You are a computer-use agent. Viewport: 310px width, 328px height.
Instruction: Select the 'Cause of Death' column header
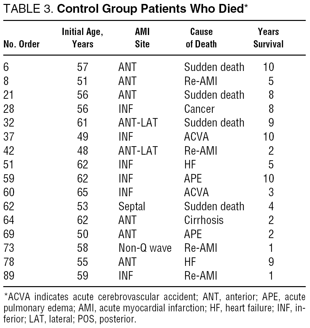coord(201,38)
